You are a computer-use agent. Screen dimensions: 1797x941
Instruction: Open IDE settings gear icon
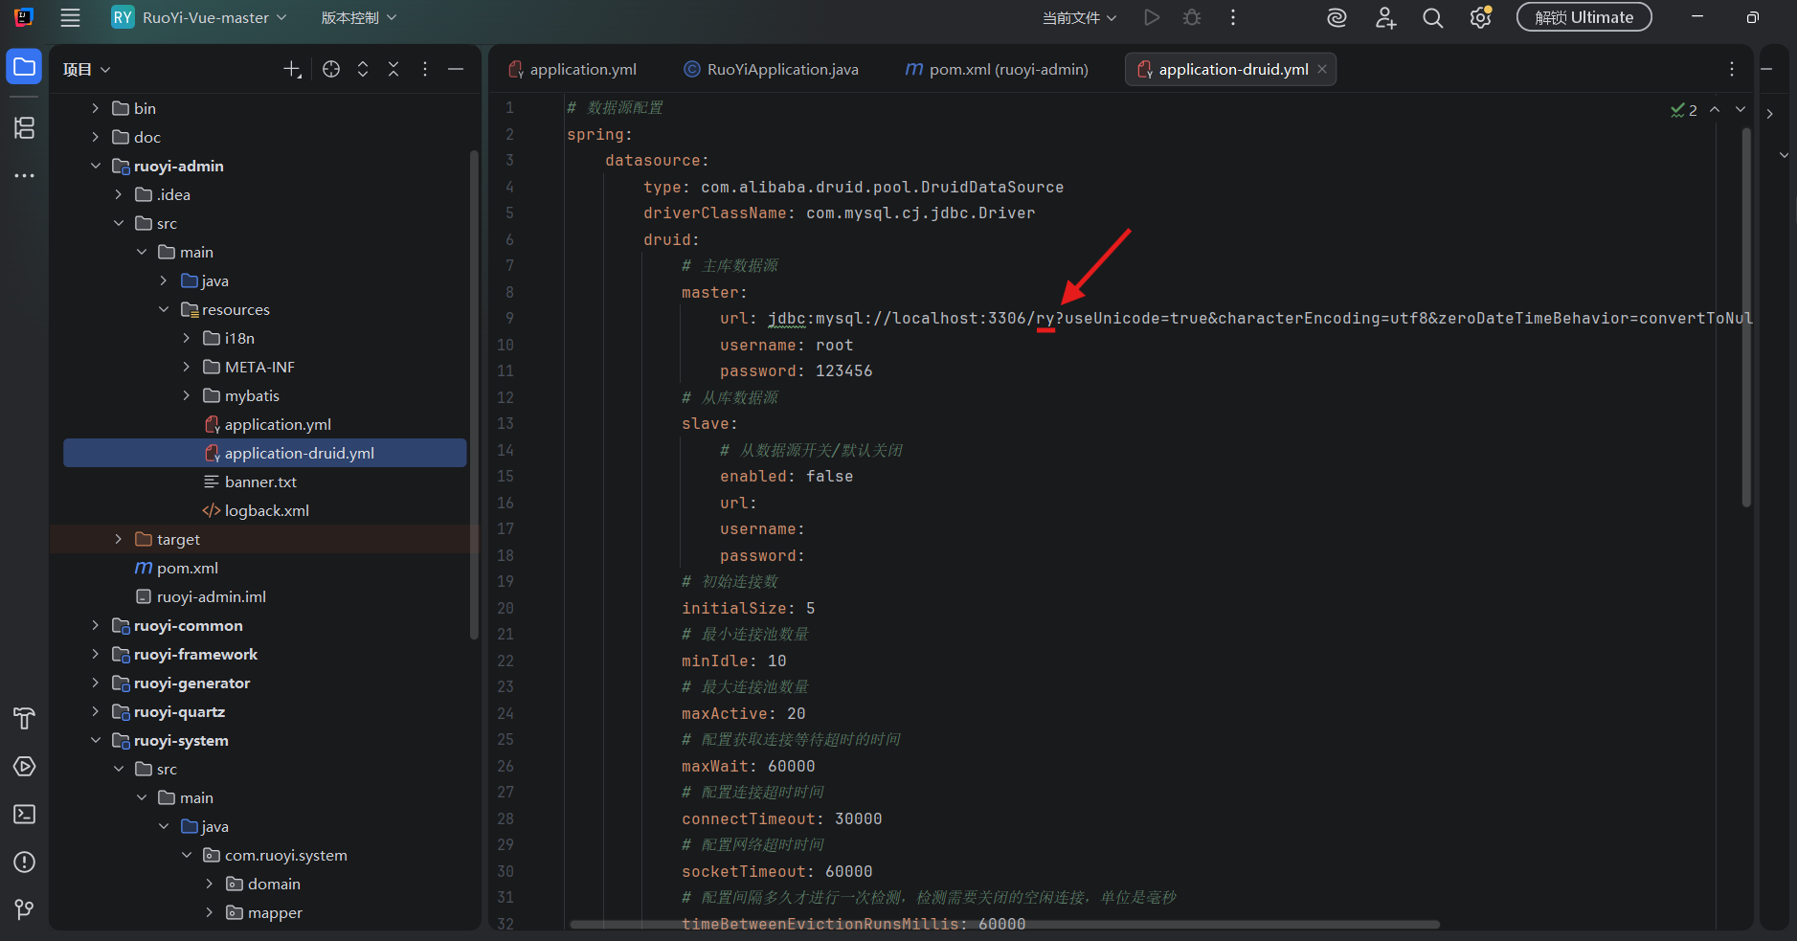tap(1481, 17)
